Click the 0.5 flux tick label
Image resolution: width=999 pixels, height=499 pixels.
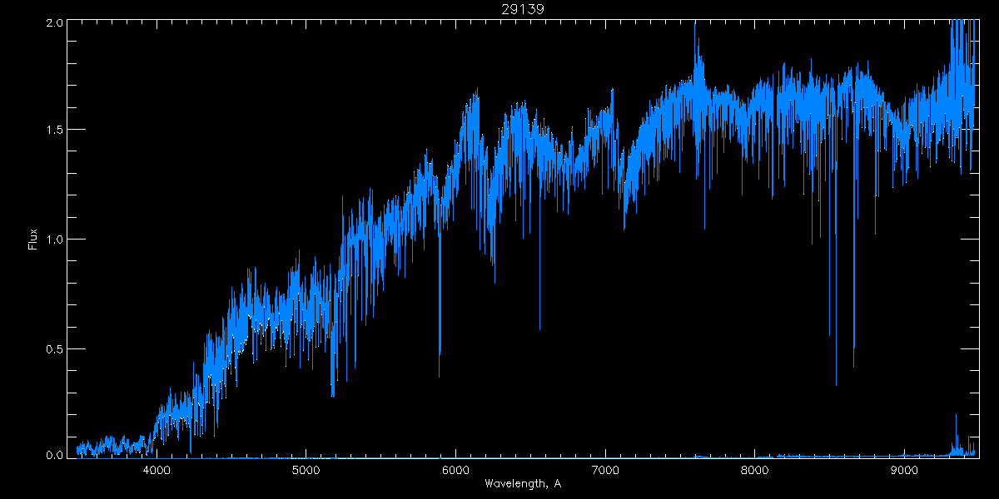[53, 348]
